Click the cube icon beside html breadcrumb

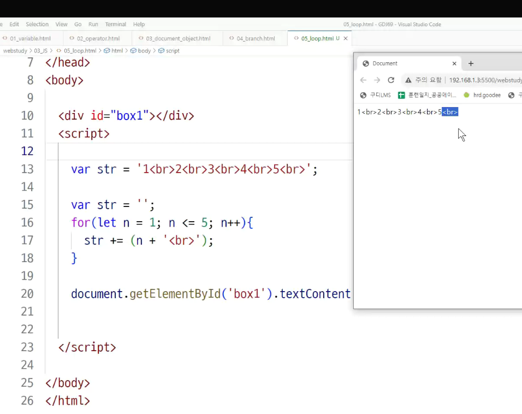(107, 51)
